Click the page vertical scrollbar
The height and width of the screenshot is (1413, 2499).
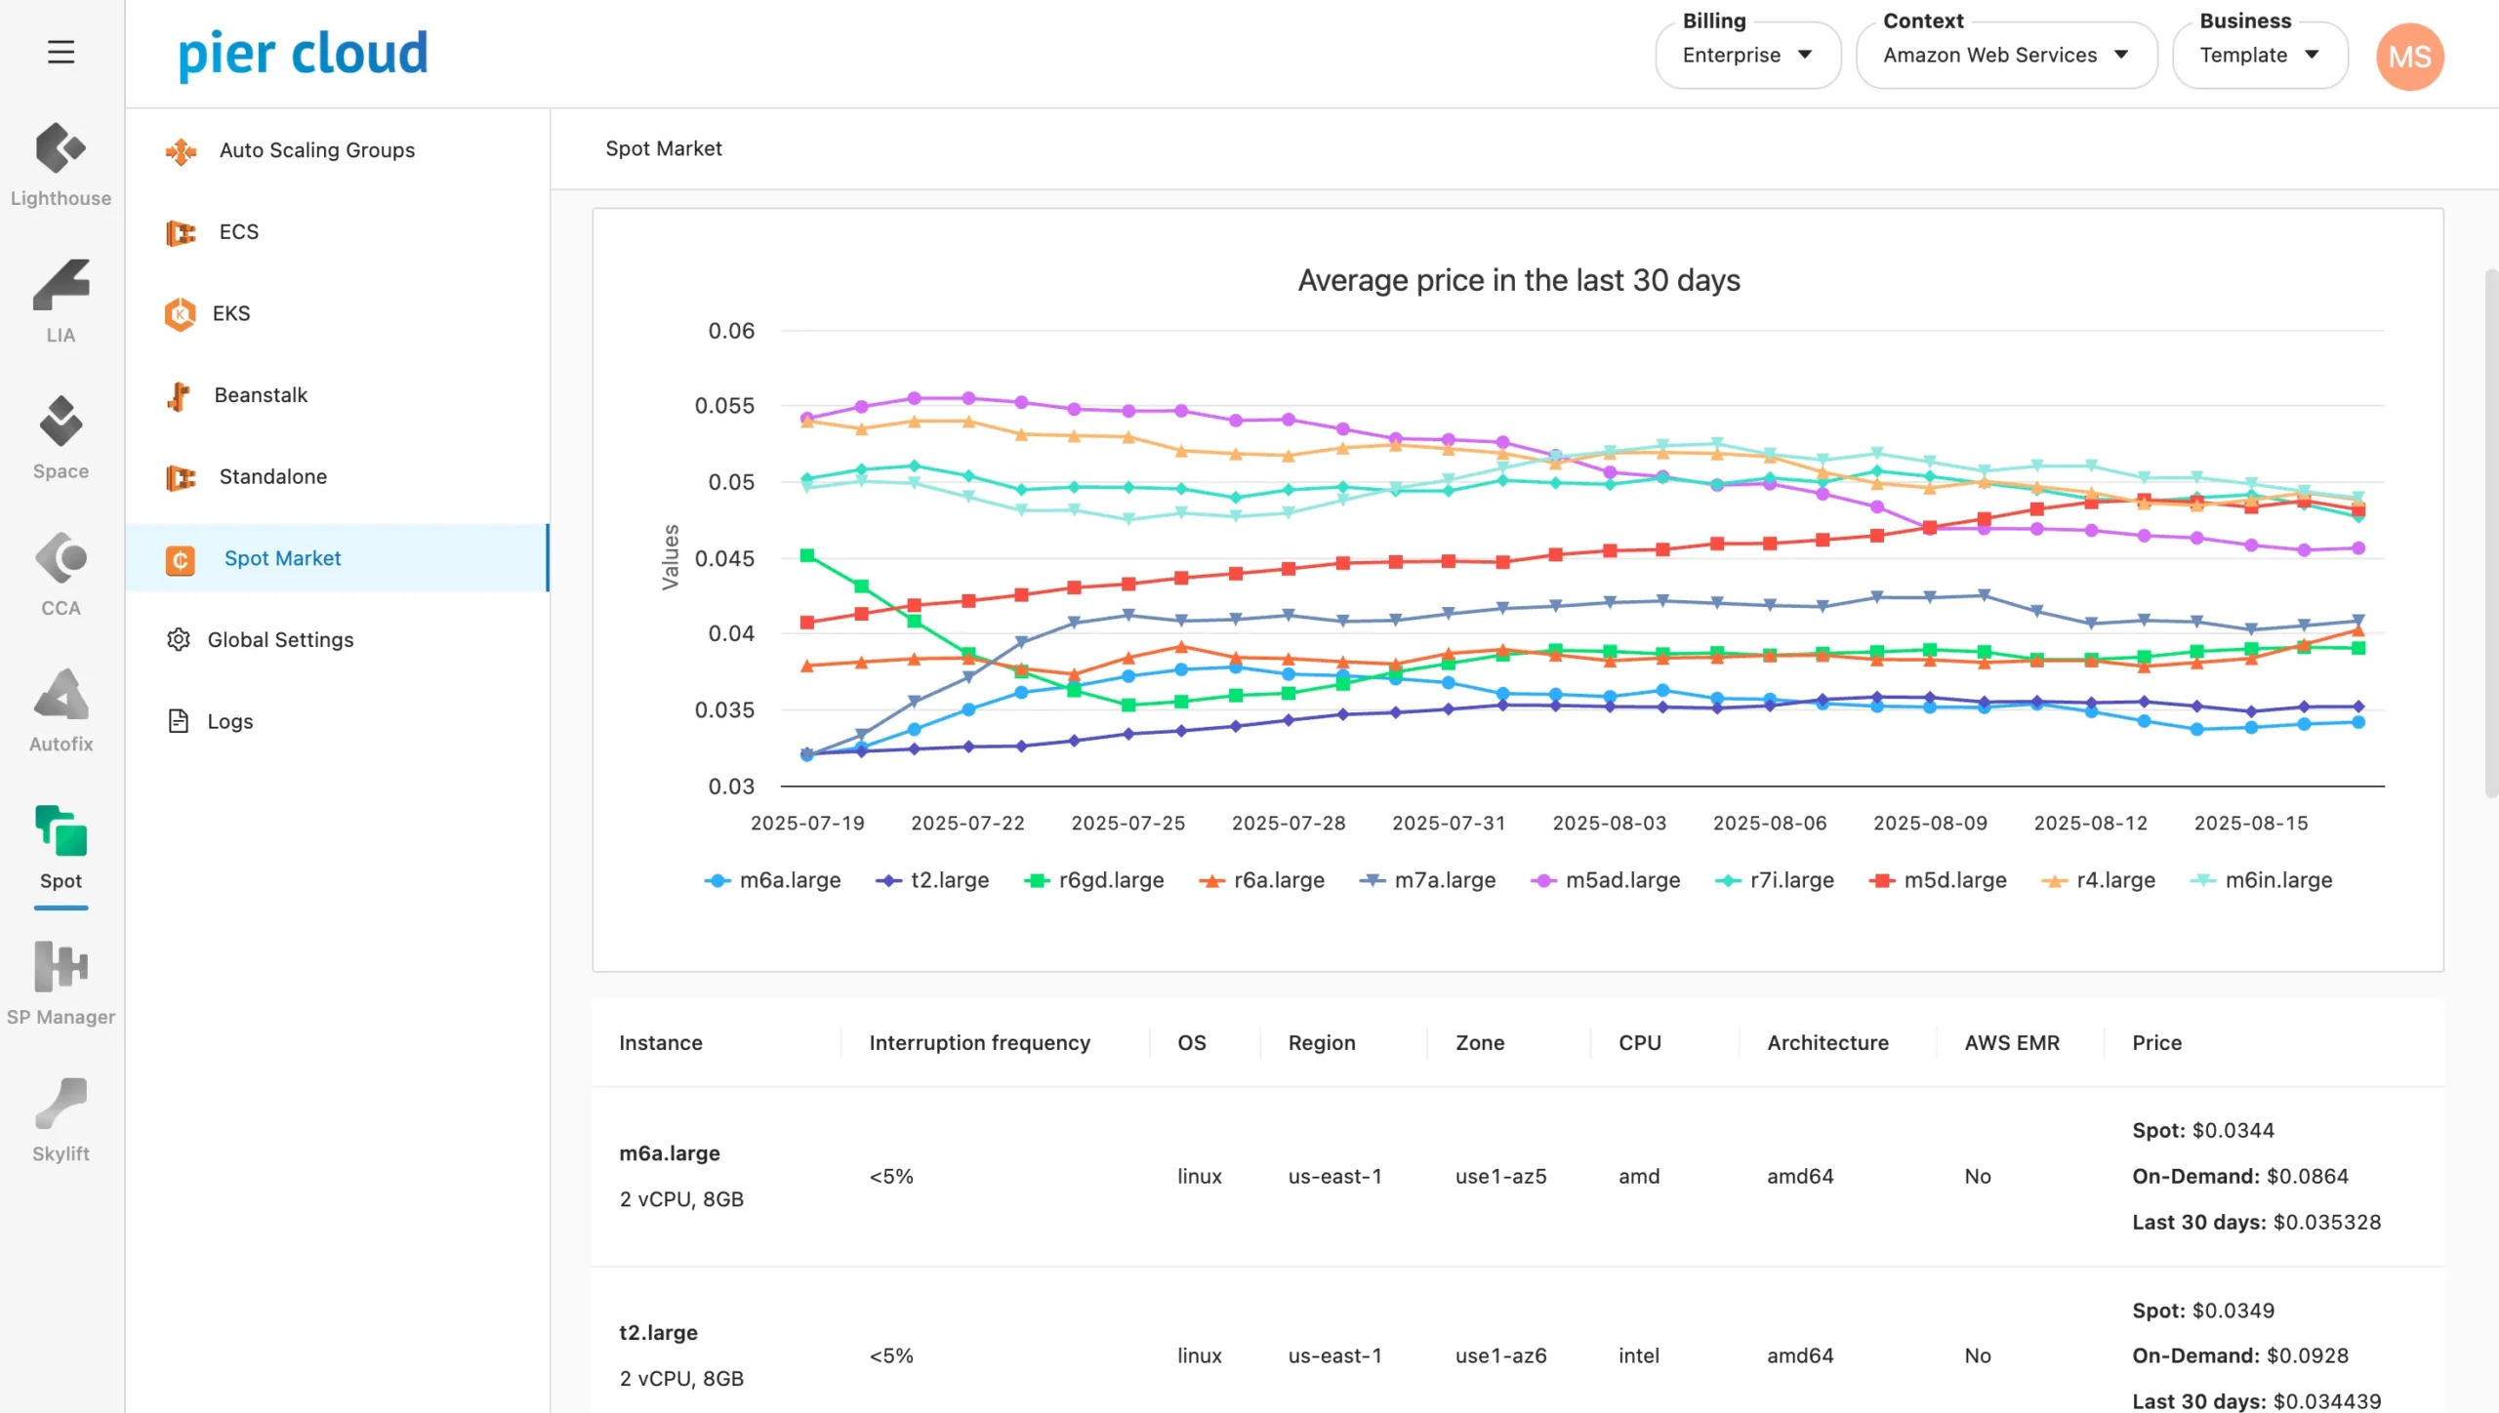2490,532
